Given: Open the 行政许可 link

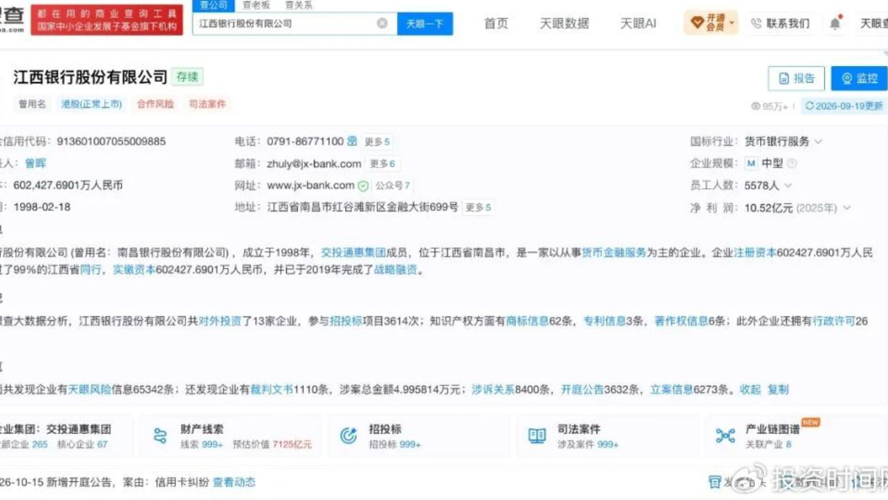Looking at the screenshot, I should pyautogui.click(x=834, y=321).
